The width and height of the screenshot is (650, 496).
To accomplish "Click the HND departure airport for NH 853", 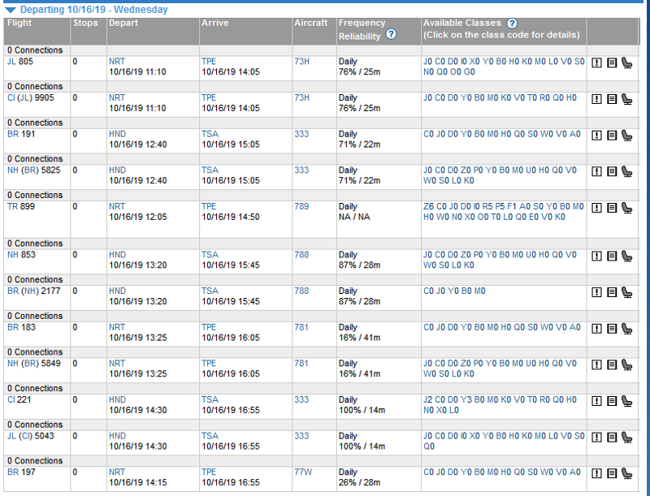I will (x=117, y=255).
